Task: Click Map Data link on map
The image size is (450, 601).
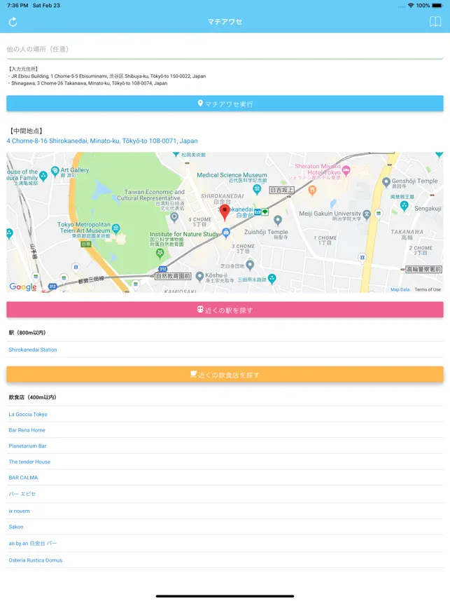Action: coord(400,289)
